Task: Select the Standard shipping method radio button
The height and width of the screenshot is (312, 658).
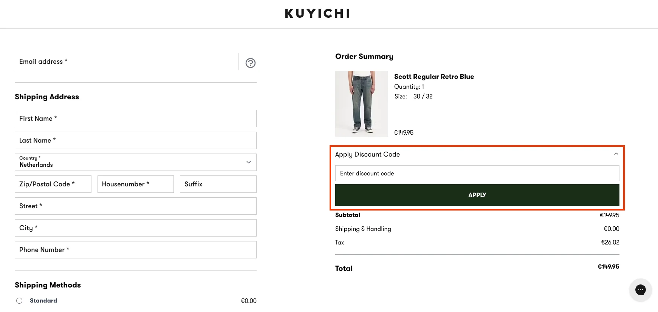Action: [x=19, y=300]
